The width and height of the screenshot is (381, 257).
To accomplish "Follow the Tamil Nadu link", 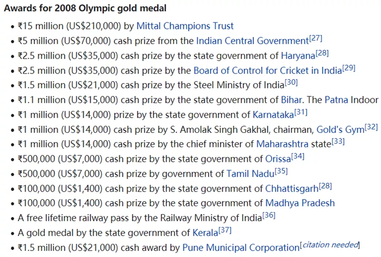I will click(250, 174).
